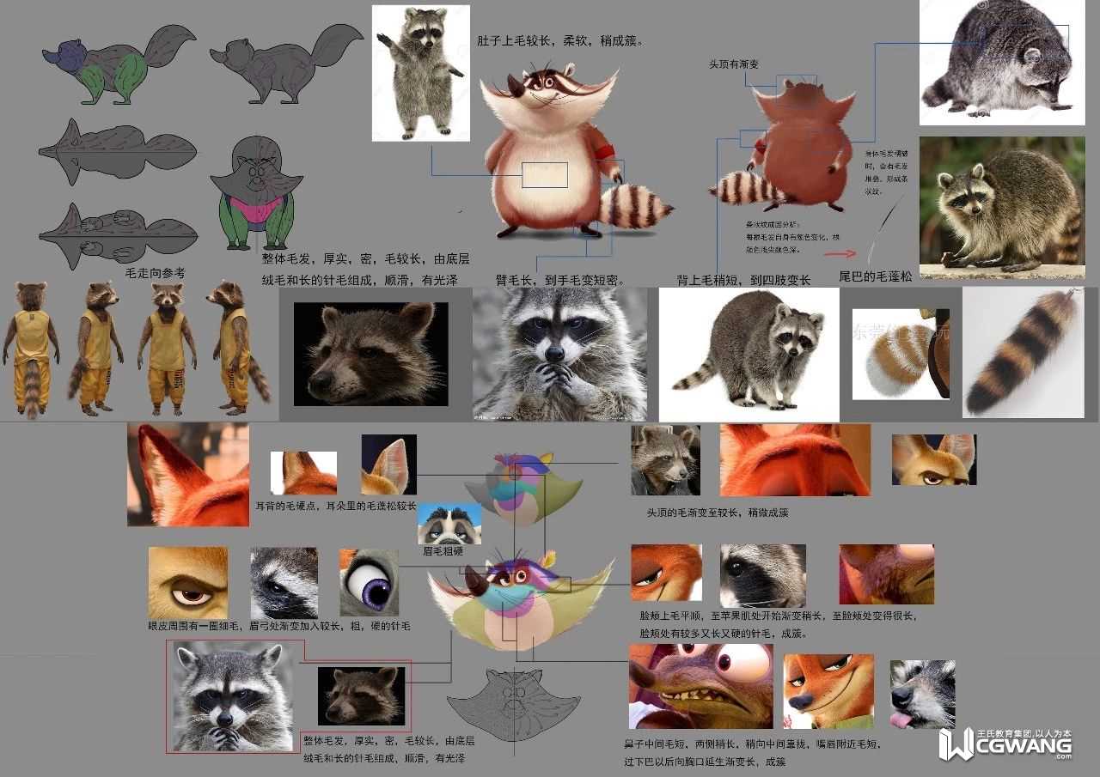Screen dimensions: 1100x777
Task: Select the Finnick fennec fox face image
Action: coord(934,459)
